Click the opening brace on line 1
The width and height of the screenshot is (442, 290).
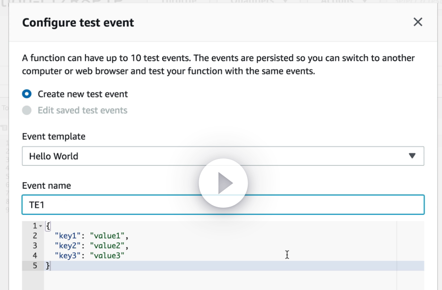[47, 226]
